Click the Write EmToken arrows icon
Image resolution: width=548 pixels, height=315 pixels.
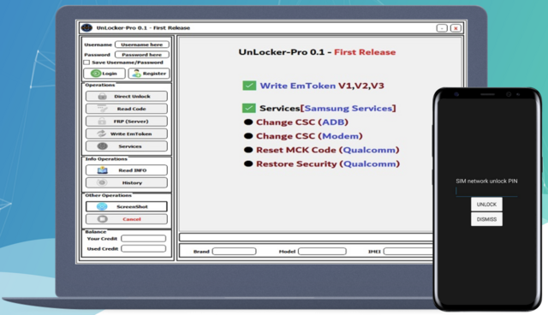[101, 134]
